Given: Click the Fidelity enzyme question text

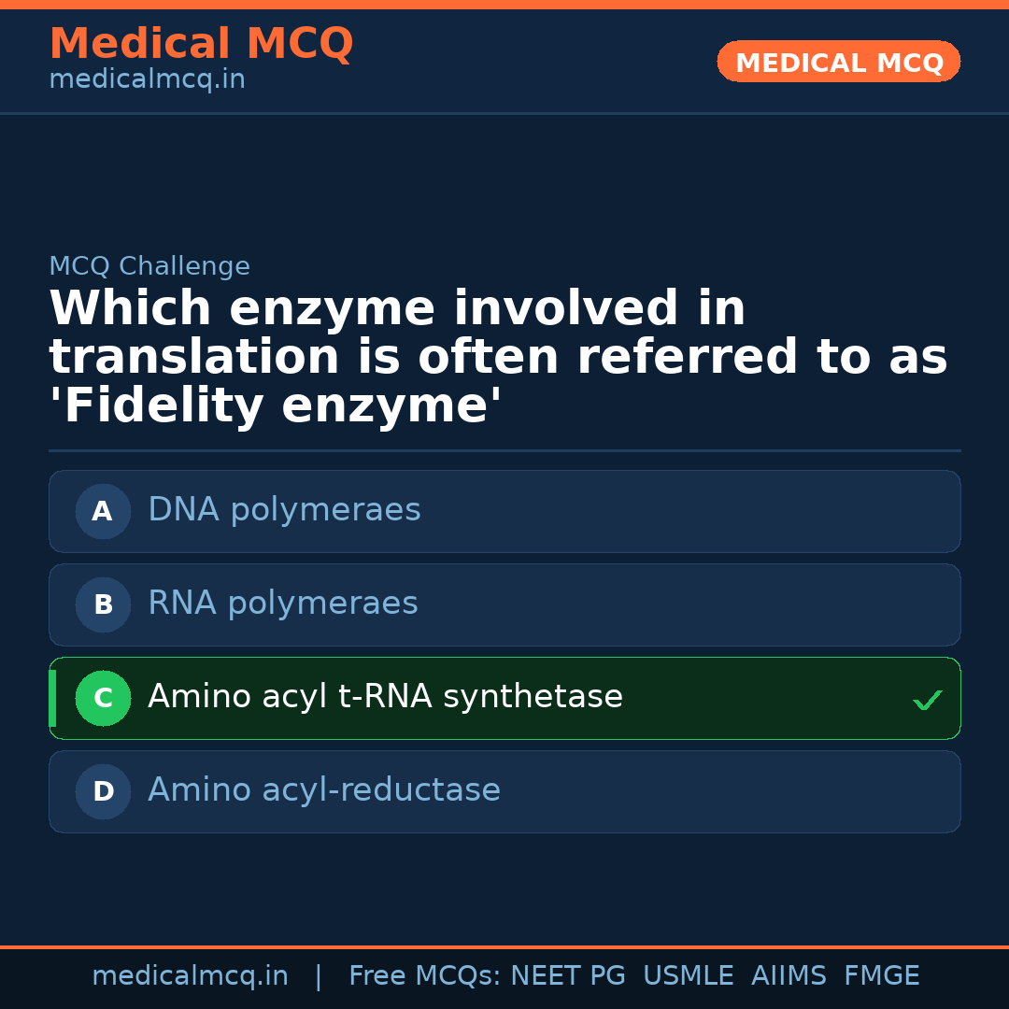Looking at the screenshot, I should [x=498, y=358].
